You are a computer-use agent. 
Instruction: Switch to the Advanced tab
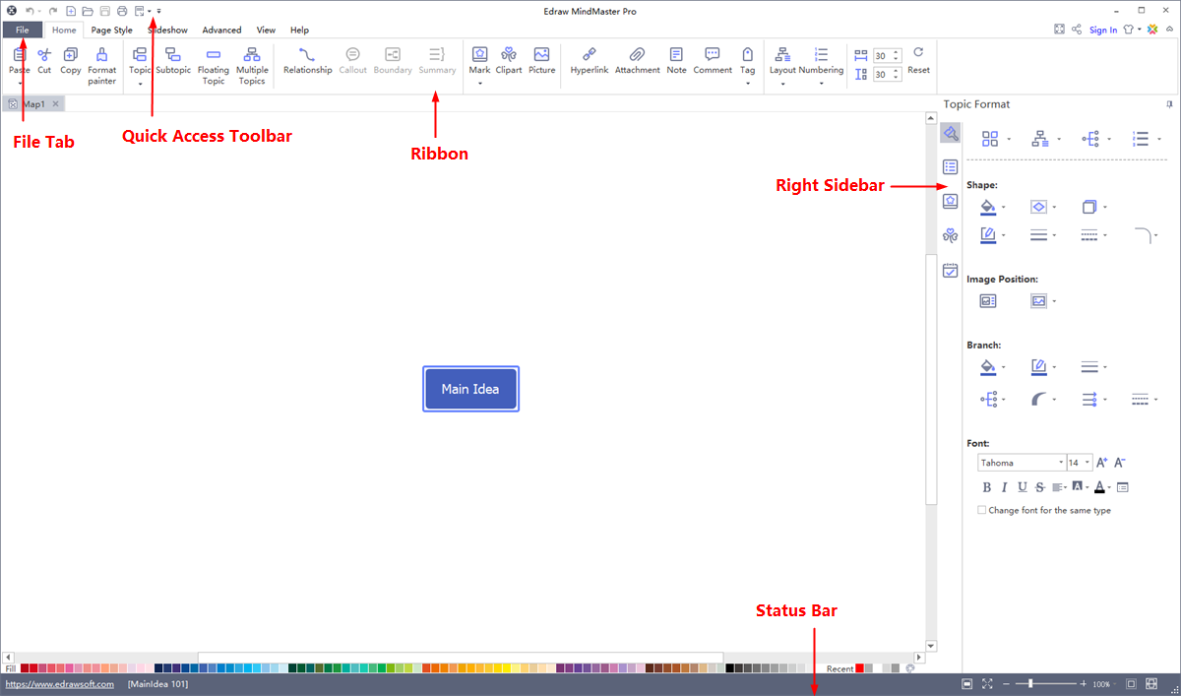point(221,30)
